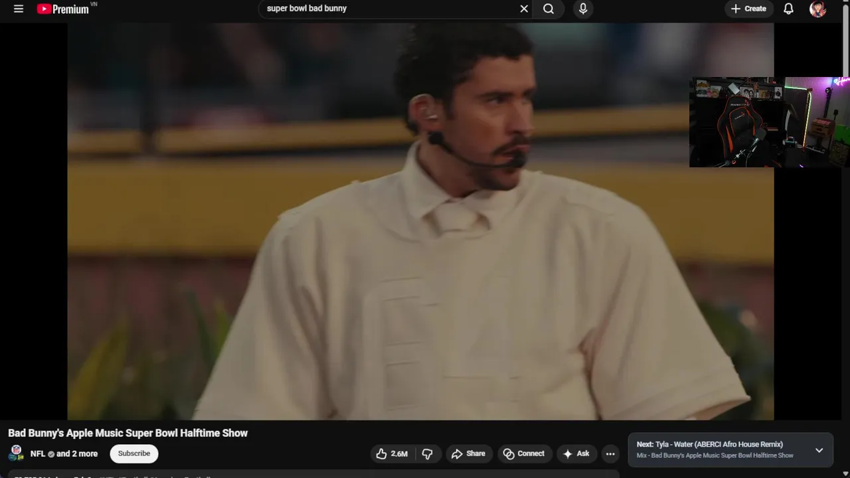Start voice search with microphone icon

583,9
